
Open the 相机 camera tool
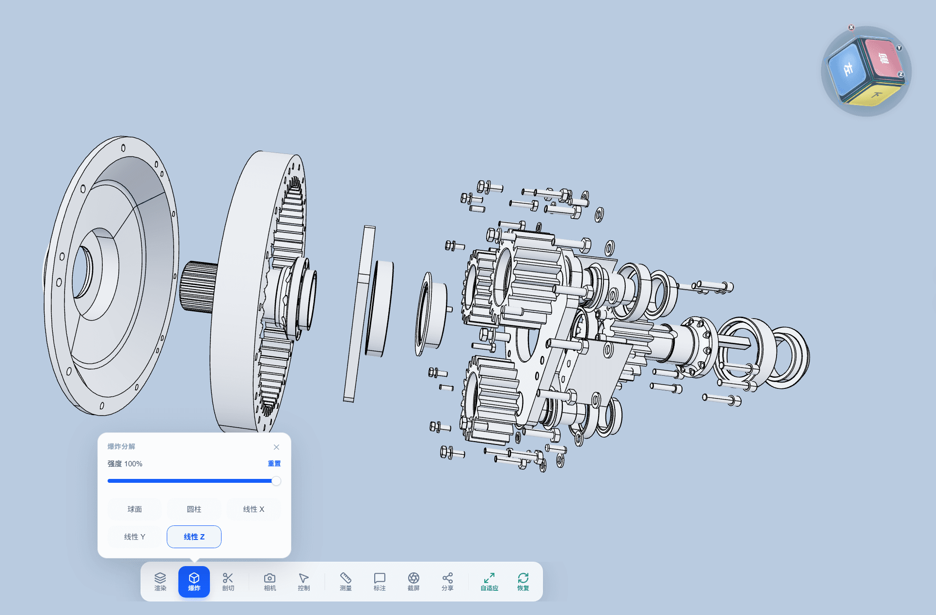pyautogui.click(x=270, y=582)
